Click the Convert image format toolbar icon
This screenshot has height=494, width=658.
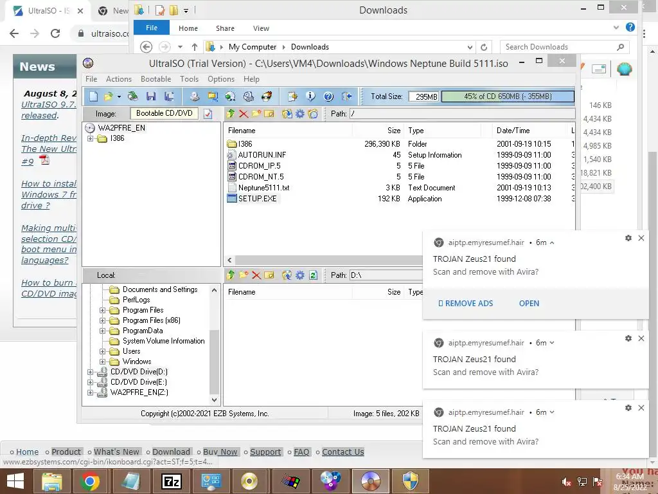[x=231, y=96]
